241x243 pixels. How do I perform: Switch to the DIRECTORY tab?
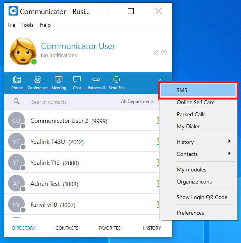[x=24, y=228]
